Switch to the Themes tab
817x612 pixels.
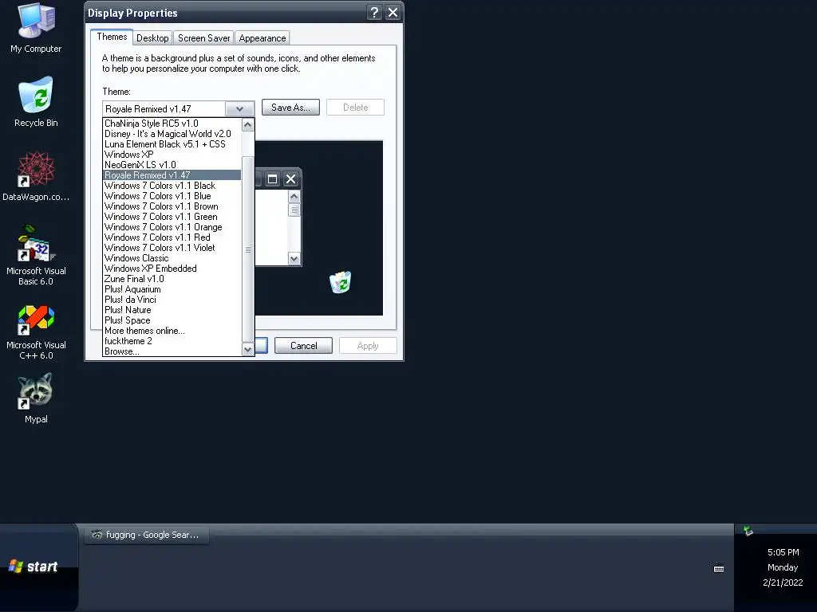pyautogui.click(x=112, y=37)
